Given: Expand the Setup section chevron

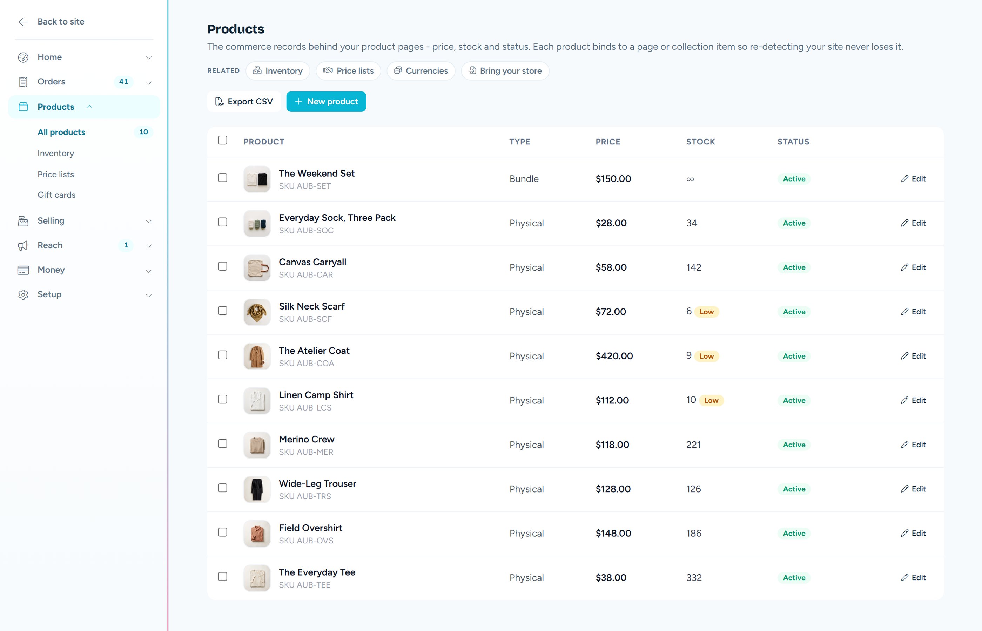Looking at the screenshot, I should pos(149,295).
